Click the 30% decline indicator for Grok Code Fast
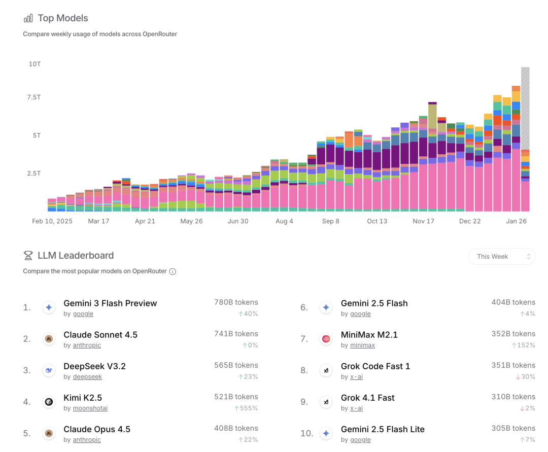 [x=525, y=376]
